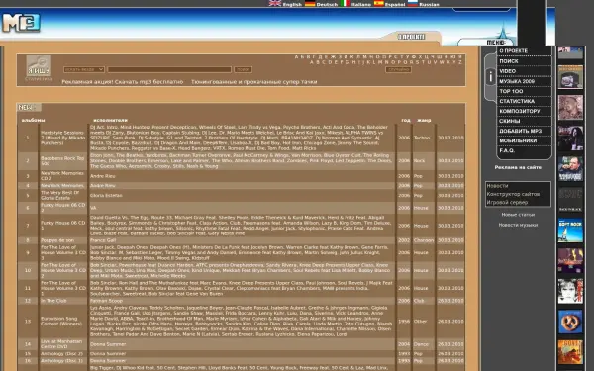Image resolution: width=594 pixels, height=371 pixels.
Task: Open the NEW albums tab
Action: point(29,108)
